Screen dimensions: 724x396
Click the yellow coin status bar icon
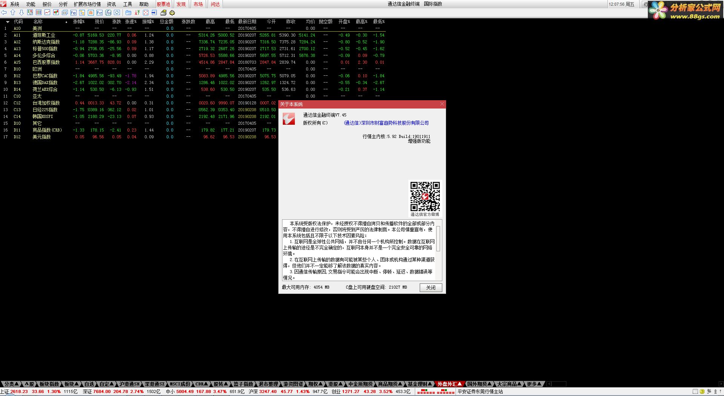(702, 391)
